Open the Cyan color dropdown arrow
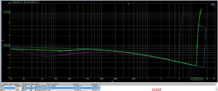 pyautogui.click(x=22, y=90)
